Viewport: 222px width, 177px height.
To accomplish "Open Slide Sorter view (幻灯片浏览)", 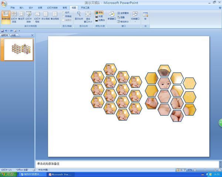I will click(14, 17).
